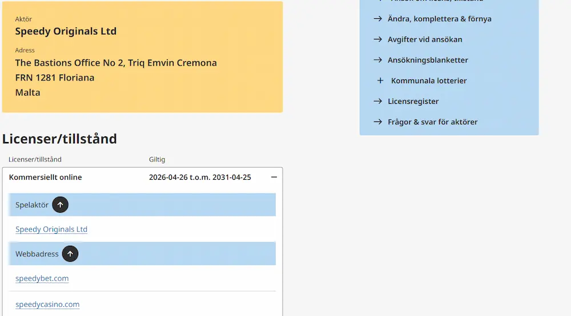571x316 pixels.
Task: Click the FRN 1281 Floriana text
Action: 55,78
